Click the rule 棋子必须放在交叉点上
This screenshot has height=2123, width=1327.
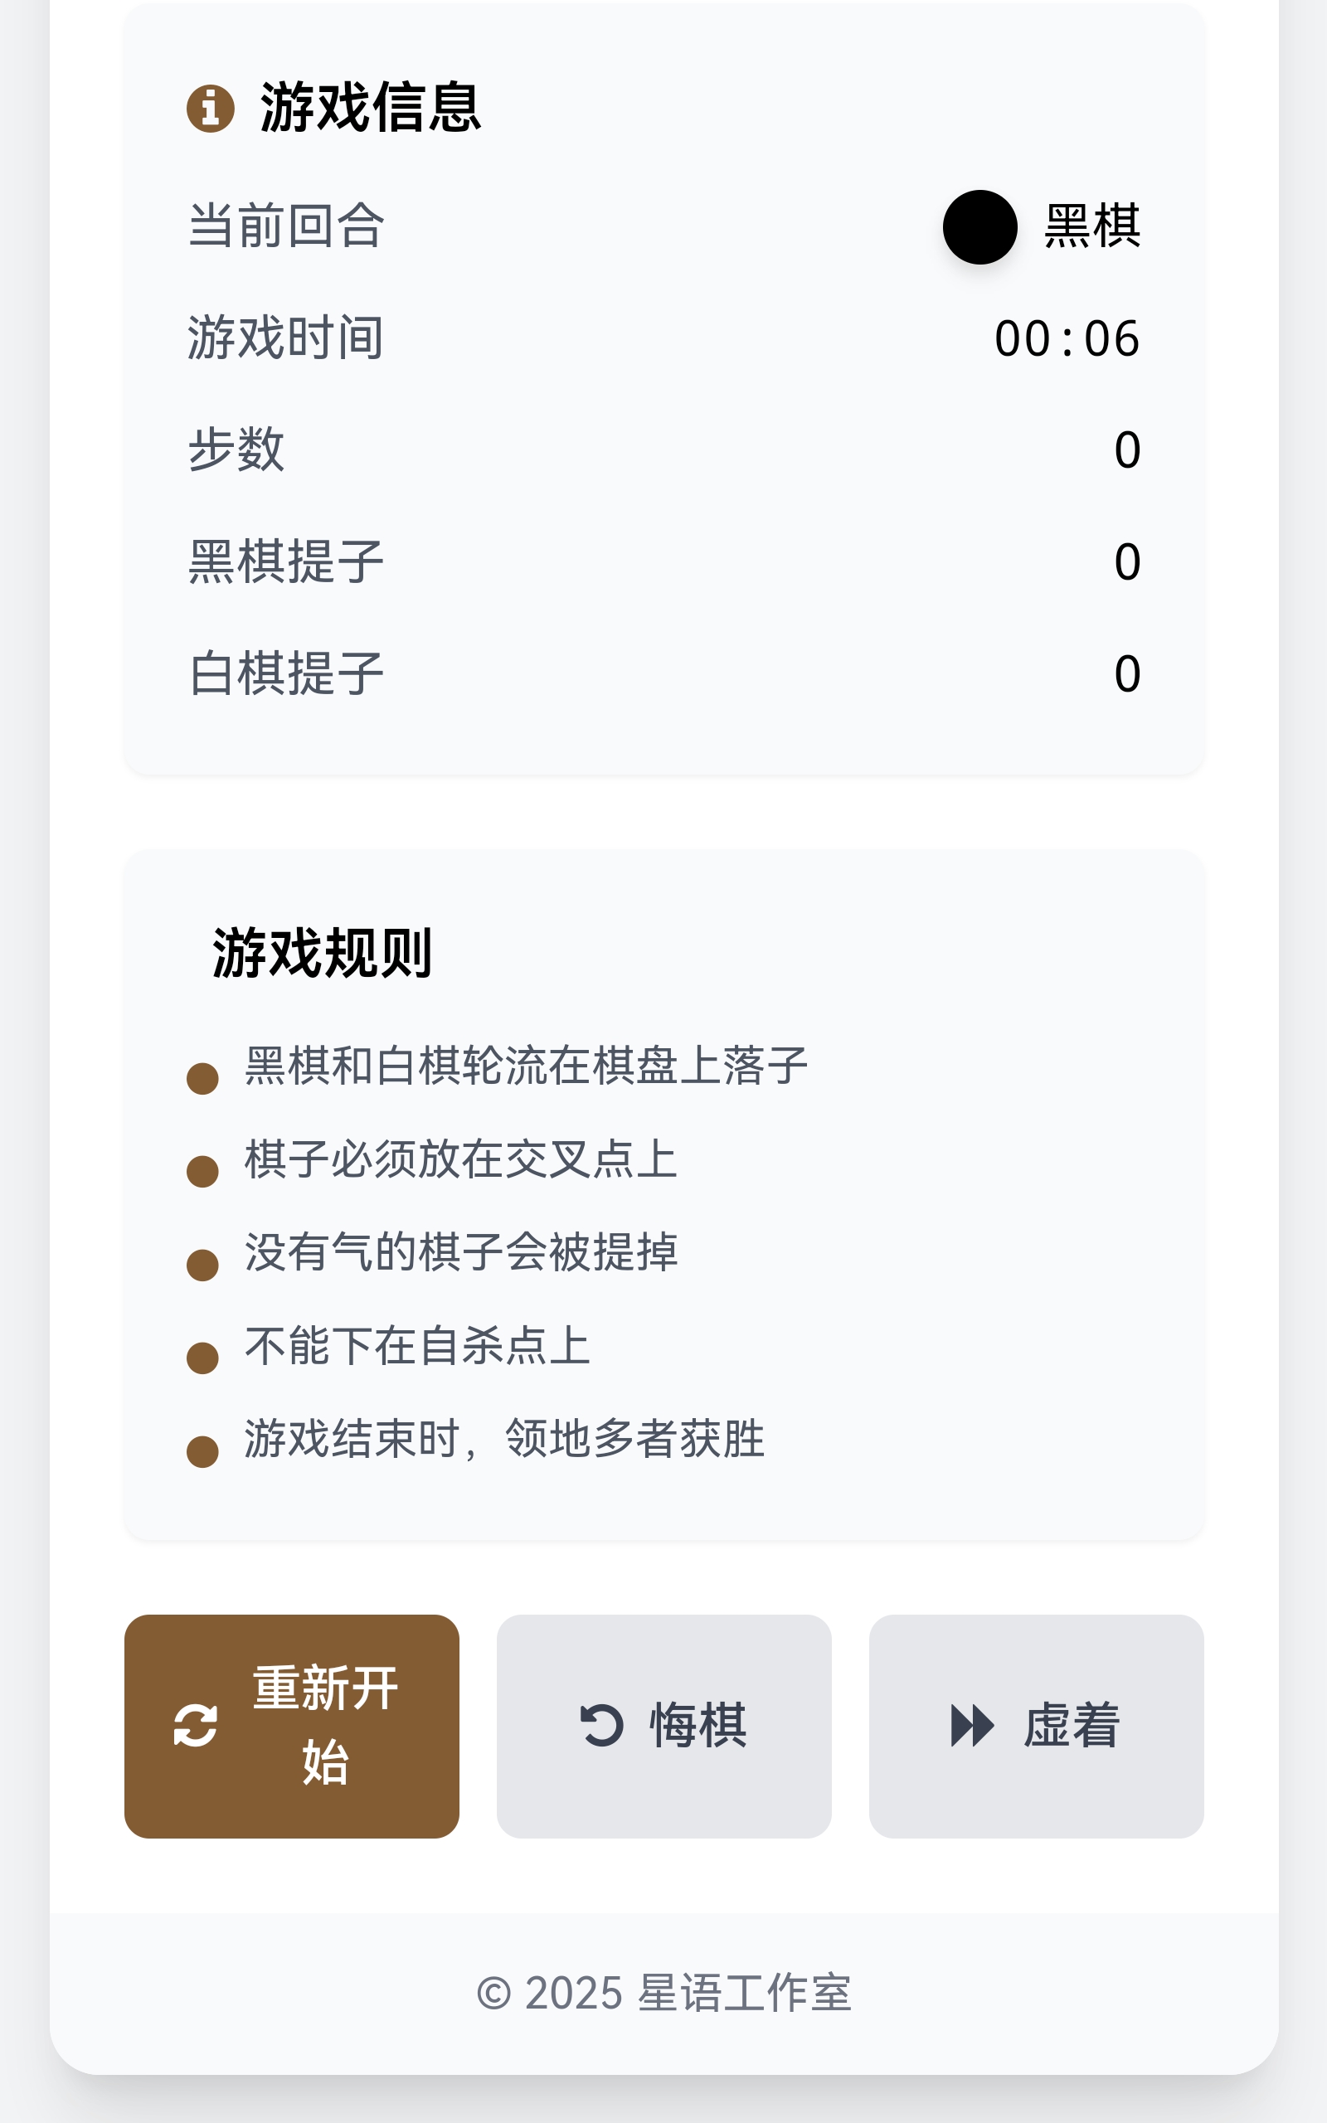click(x=461, y=1159)
